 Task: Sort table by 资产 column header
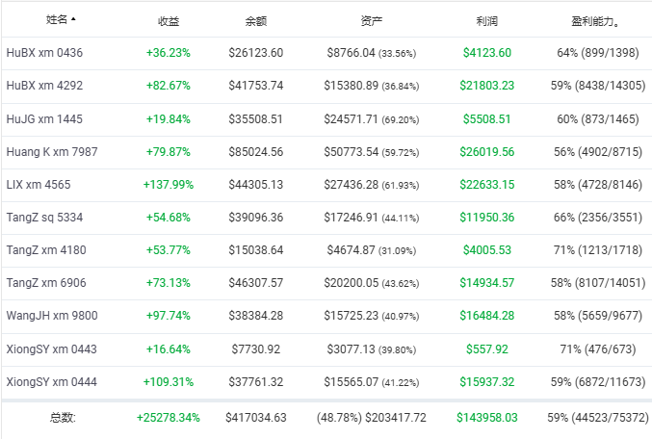[x=372, y=21]
